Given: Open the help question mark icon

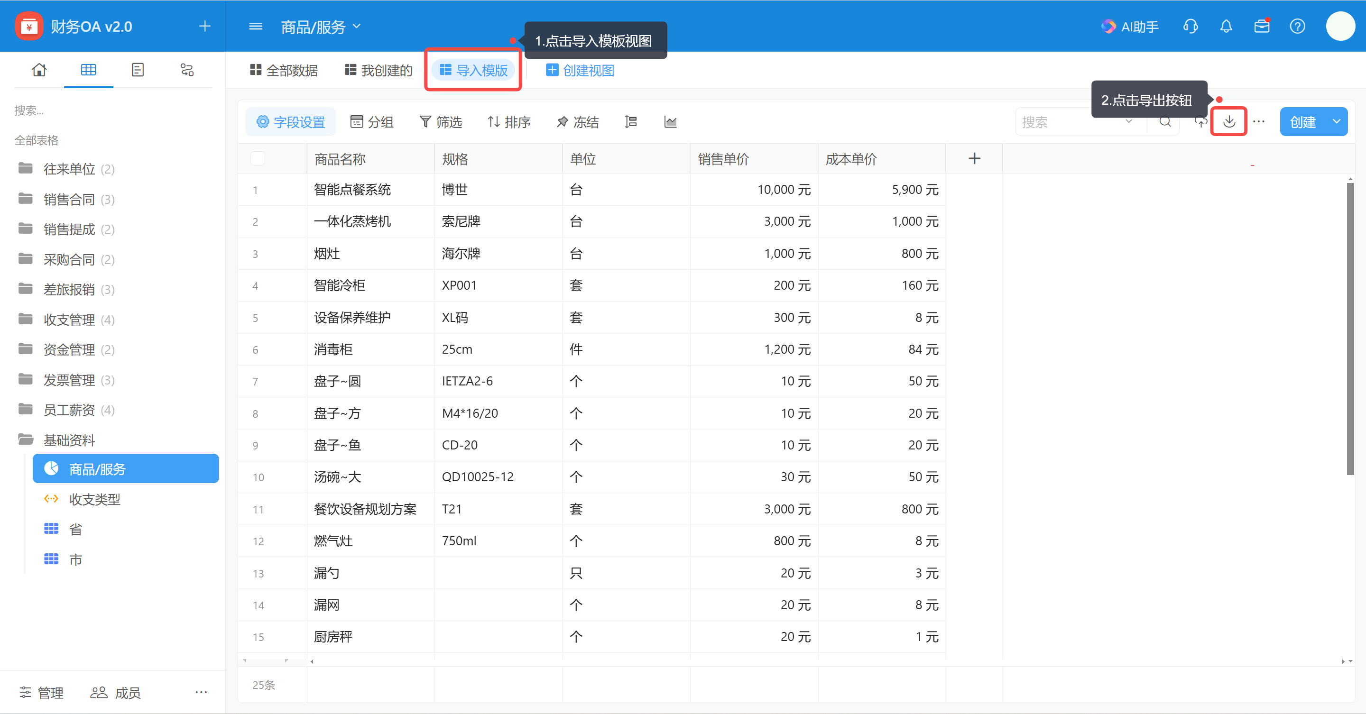Looking at the screenshot, I should pyautogui.click(x=1298, y=26).
